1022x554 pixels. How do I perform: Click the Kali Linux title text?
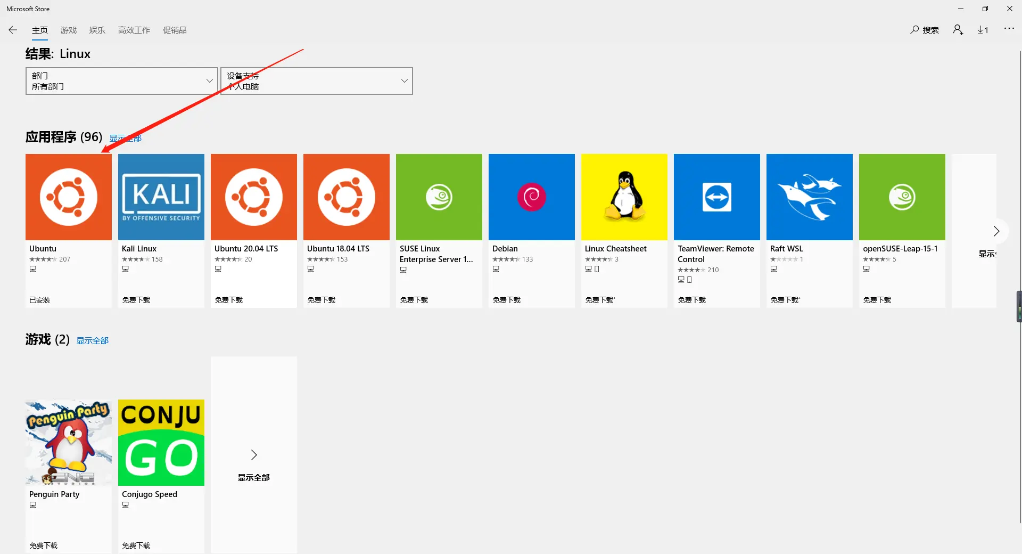139,249
